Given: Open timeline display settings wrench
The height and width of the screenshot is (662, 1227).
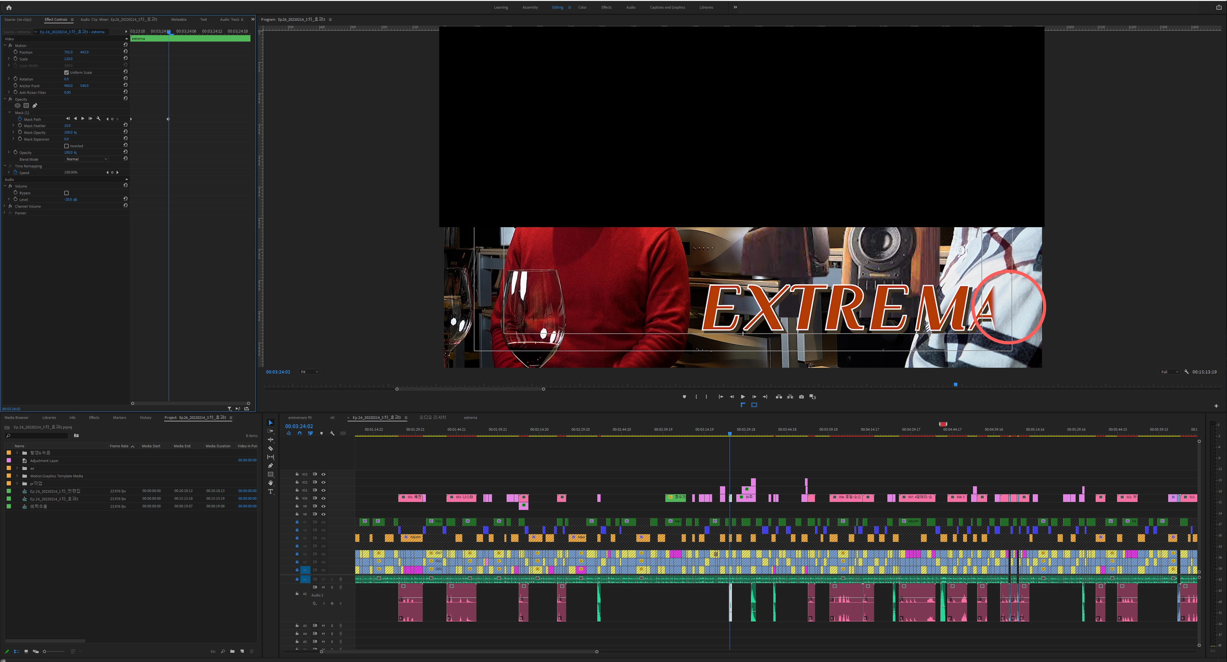Looking at the screenshot, I should click(x=332, y=433).
